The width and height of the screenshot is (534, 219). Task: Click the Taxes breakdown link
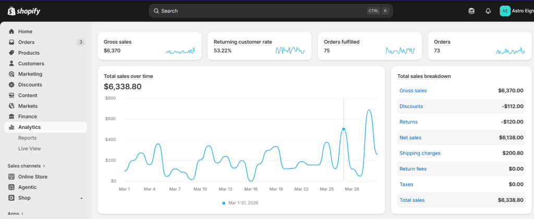click(x=406, y=184)
